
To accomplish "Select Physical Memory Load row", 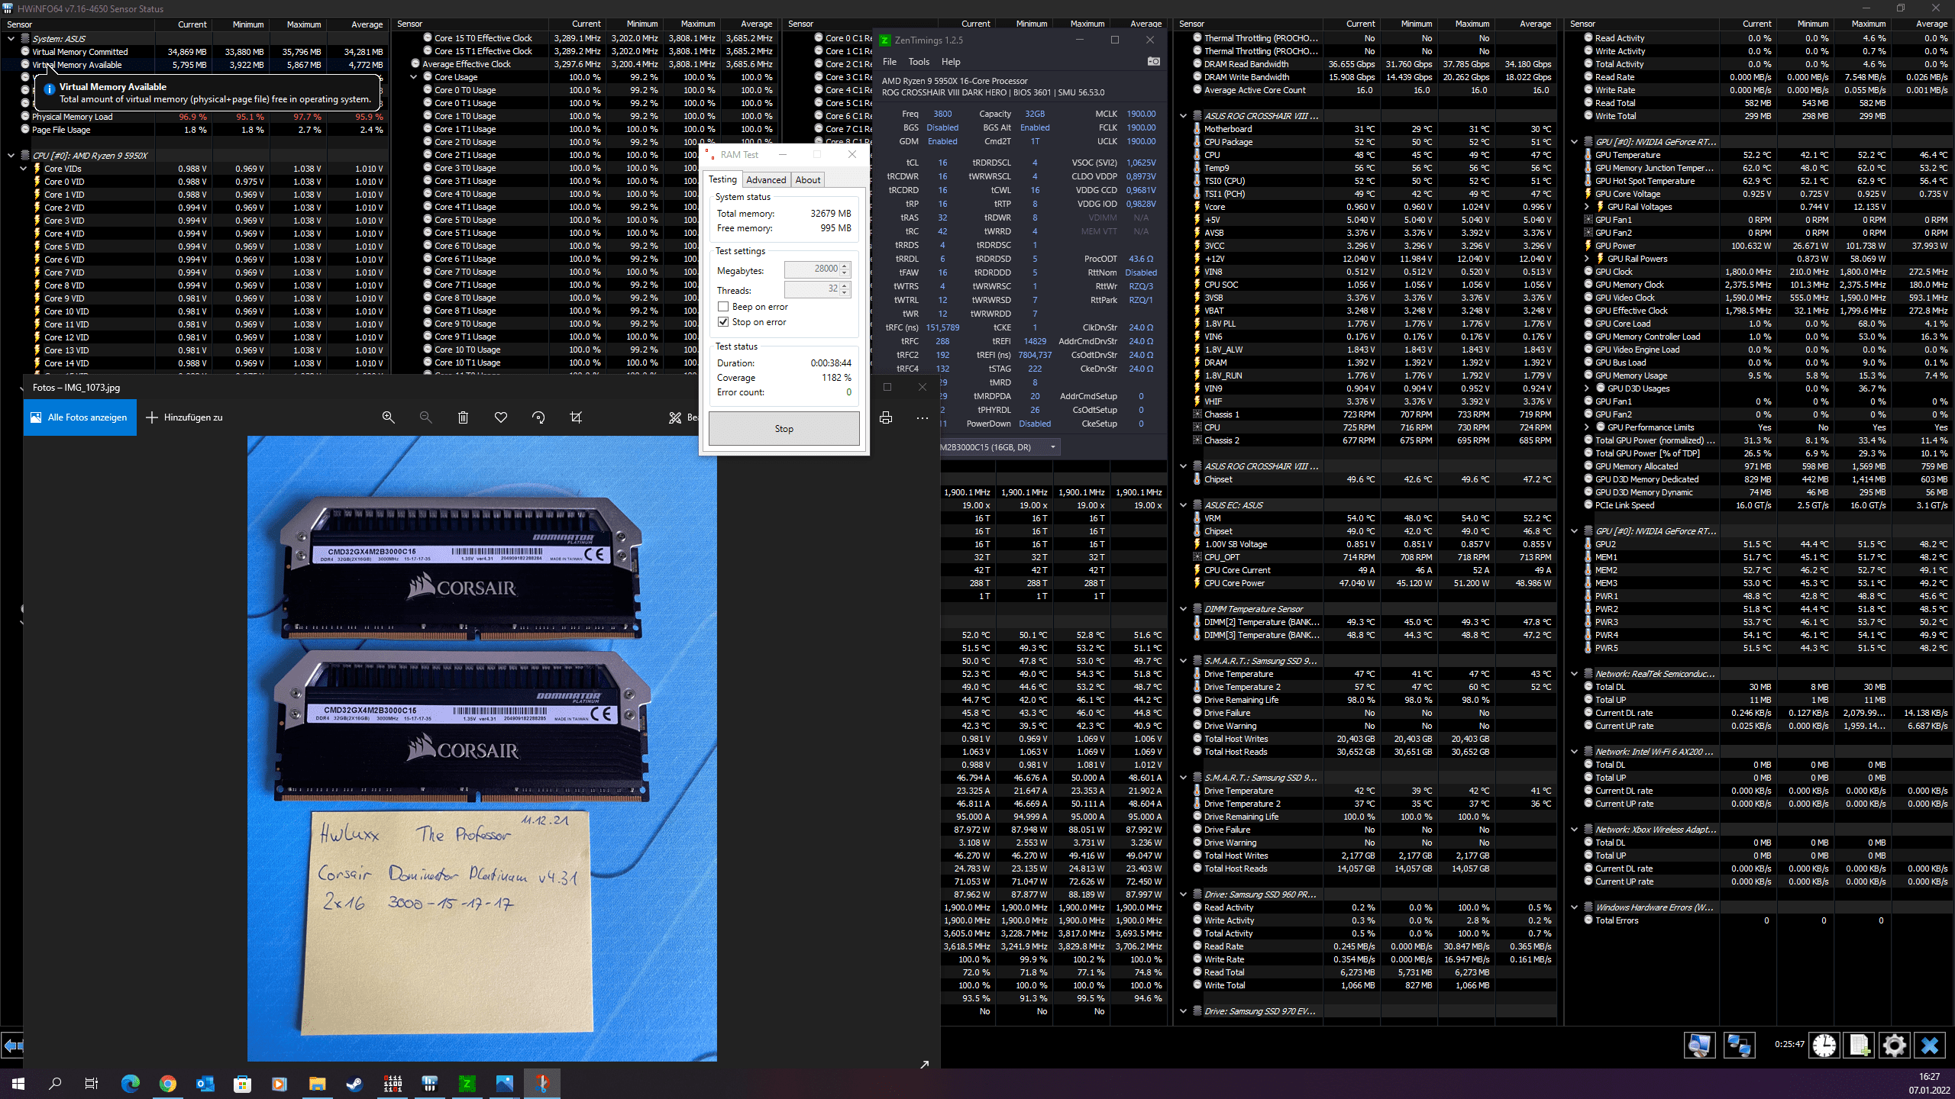I will pos(195,117).
